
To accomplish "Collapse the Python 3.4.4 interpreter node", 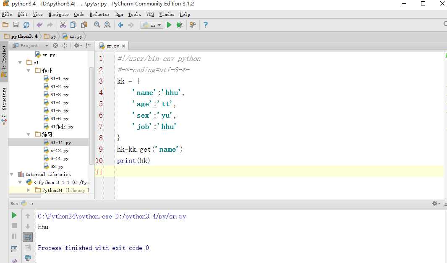I will coord(20,182).
